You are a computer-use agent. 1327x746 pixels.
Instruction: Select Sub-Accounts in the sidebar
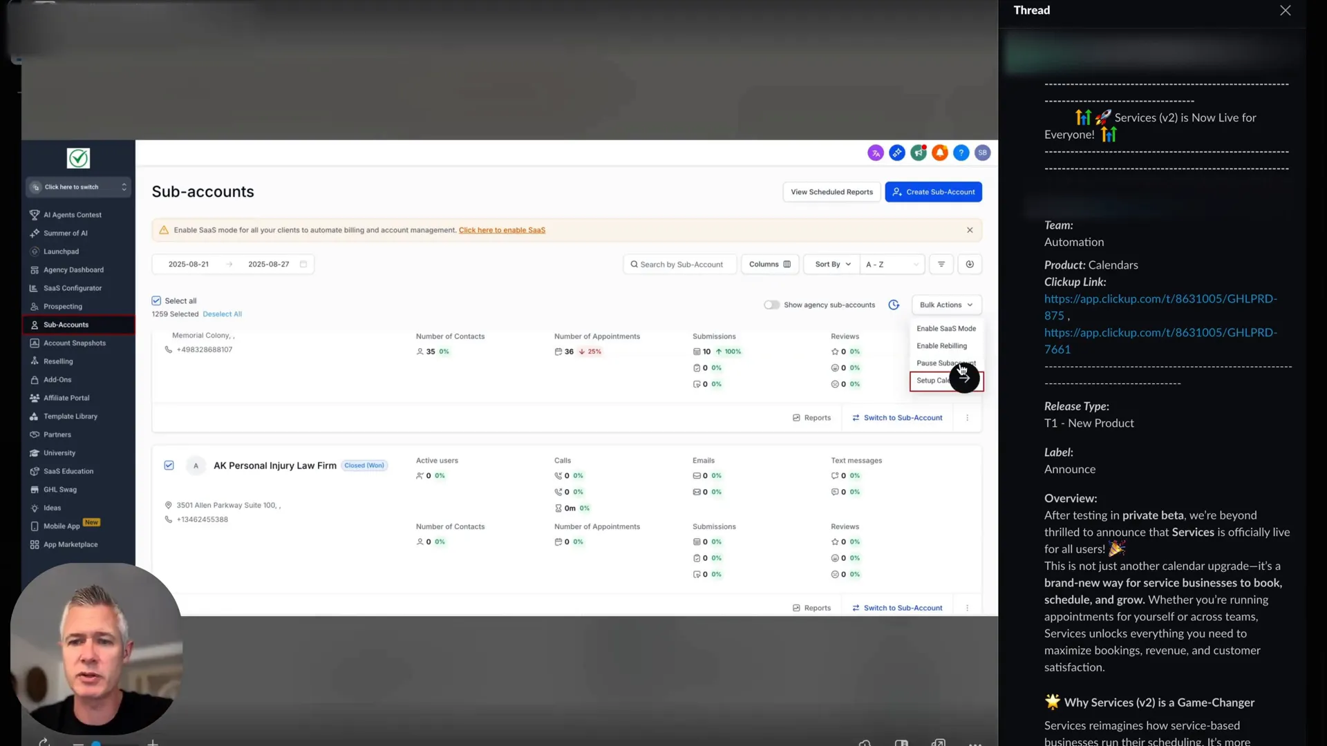tap(78, 325)
